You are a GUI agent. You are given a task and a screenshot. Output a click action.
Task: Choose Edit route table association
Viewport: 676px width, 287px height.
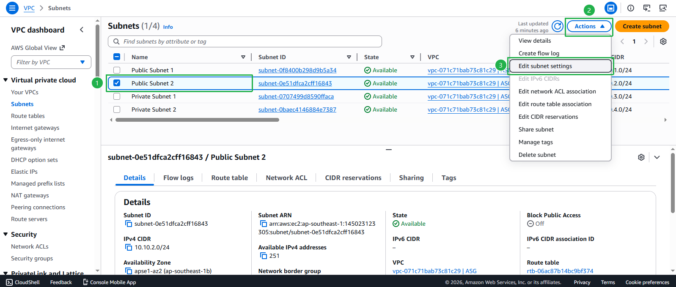[x=561, y=104]
